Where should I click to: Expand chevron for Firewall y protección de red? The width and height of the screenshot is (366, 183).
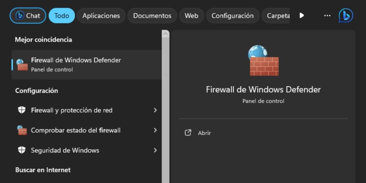pyautogui.click(x=155, y=110)
